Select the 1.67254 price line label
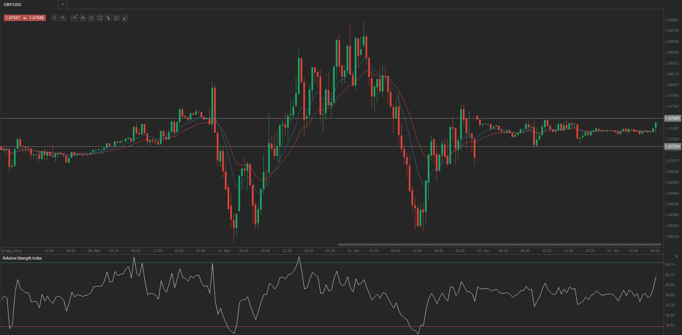This screenshot has width=682, height=335. (x=672, y=147)
